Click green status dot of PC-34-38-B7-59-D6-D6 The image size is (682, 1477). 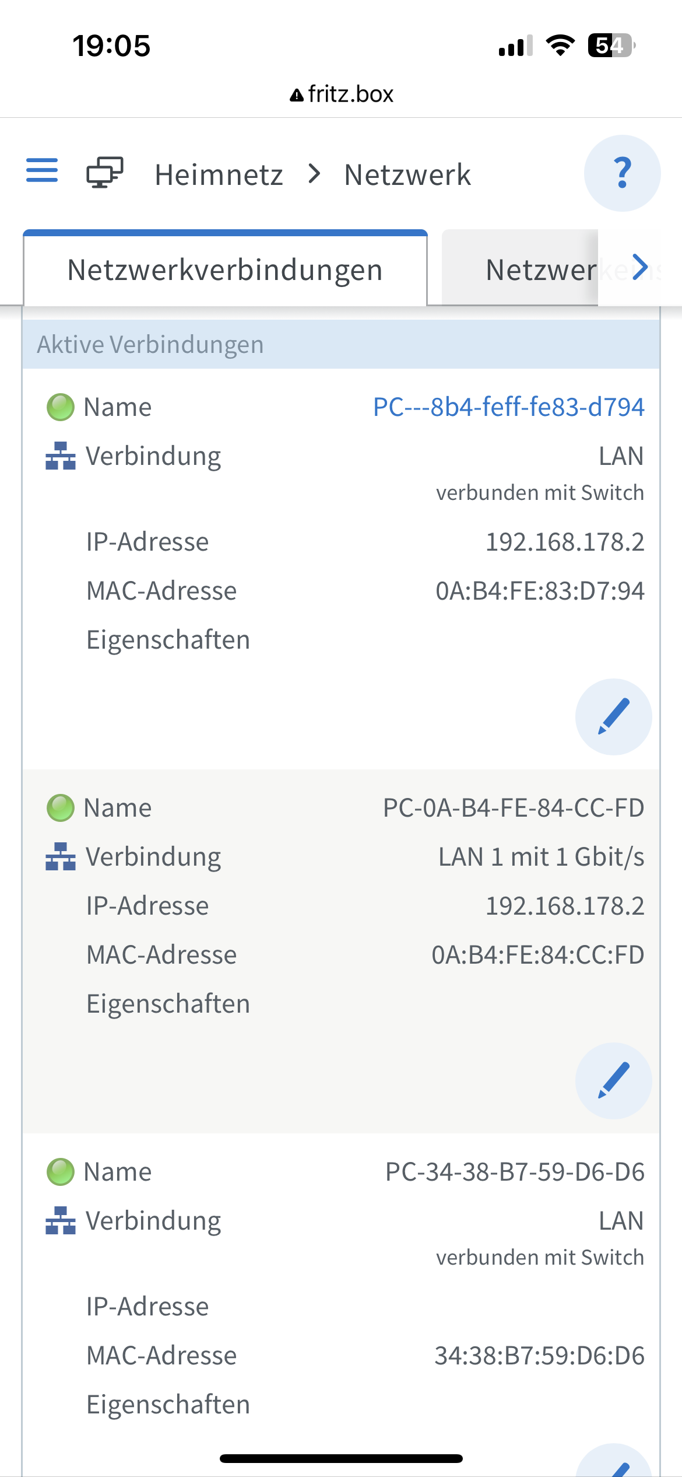60,1172
